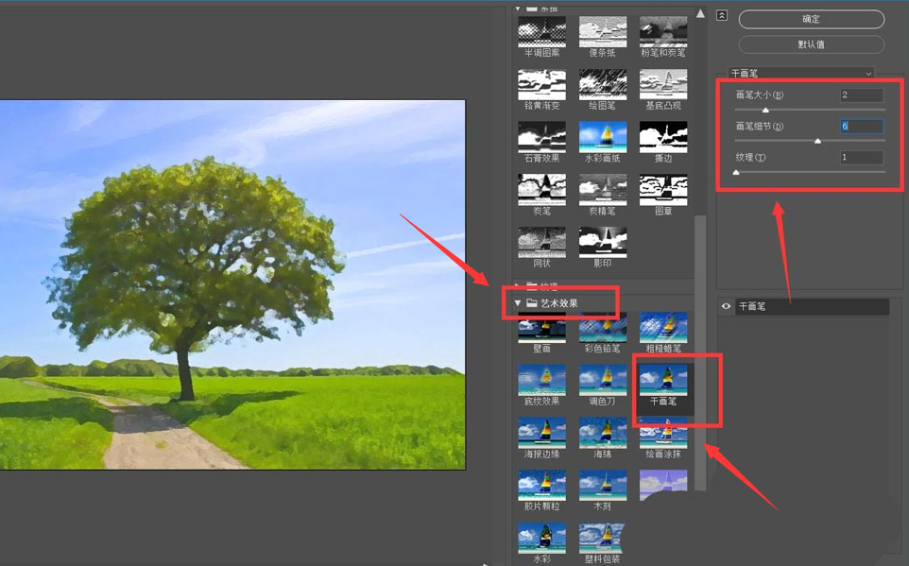Select the 干画笔 (Dry Brush) filter thumbnail
This screenshot has width=909, height=566.
tap(663, 380)
